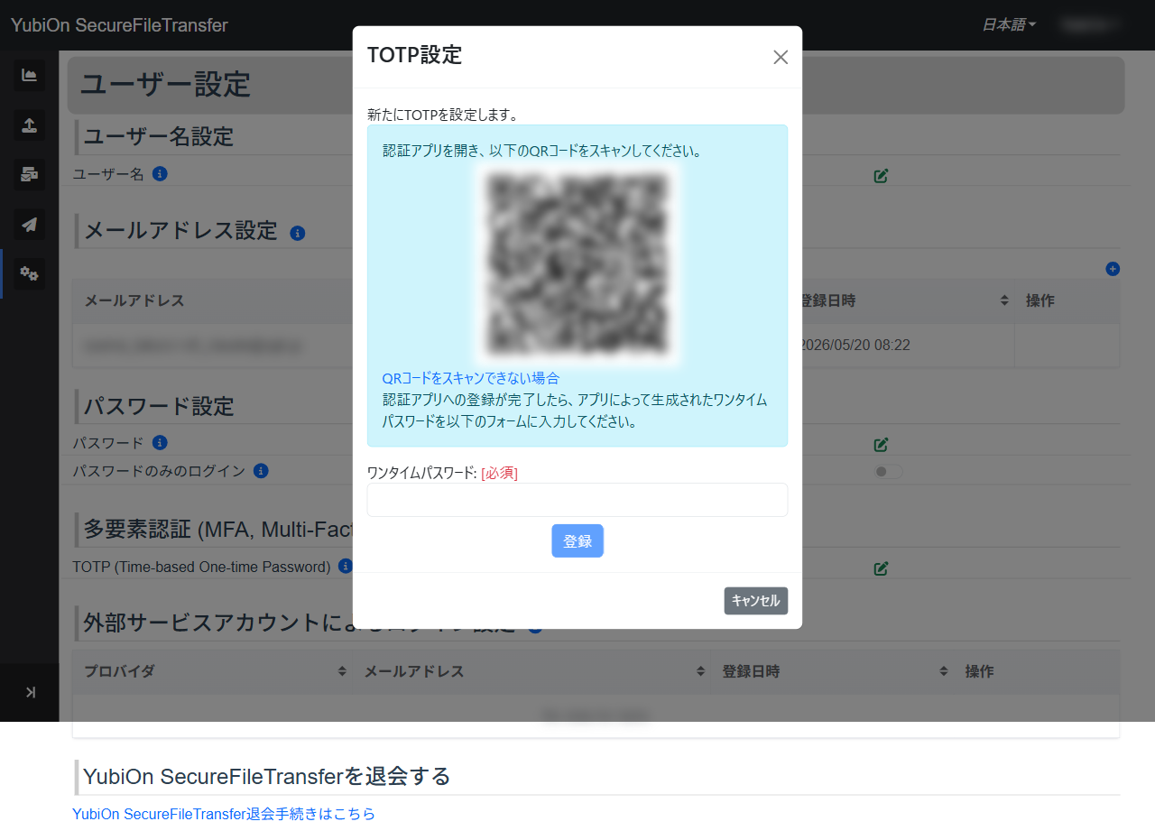Edit user name with pencil icon

882,175
